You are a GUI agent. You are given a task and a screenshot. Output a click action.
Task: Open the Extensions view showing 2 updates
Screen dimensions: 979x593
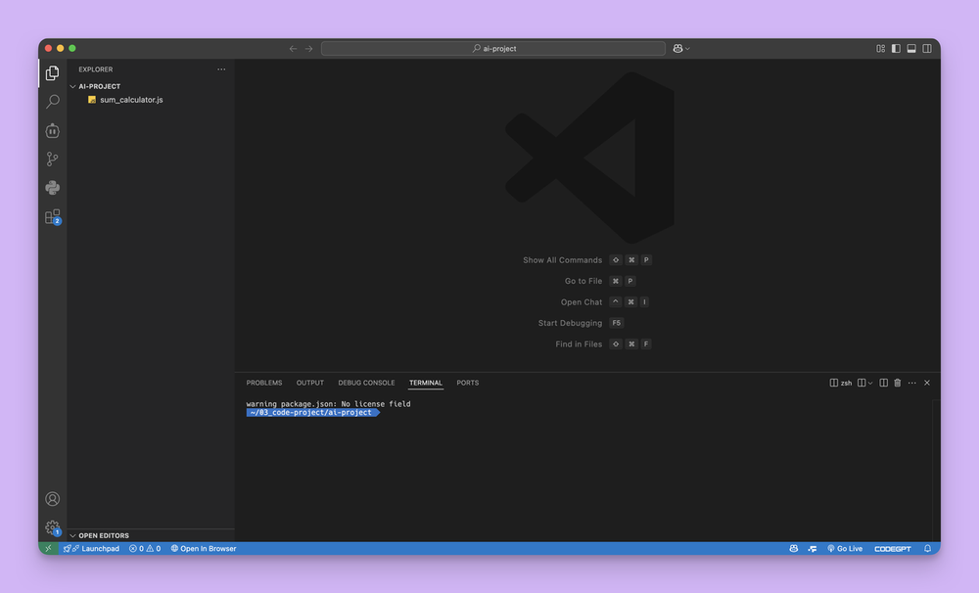pos(52,217)
